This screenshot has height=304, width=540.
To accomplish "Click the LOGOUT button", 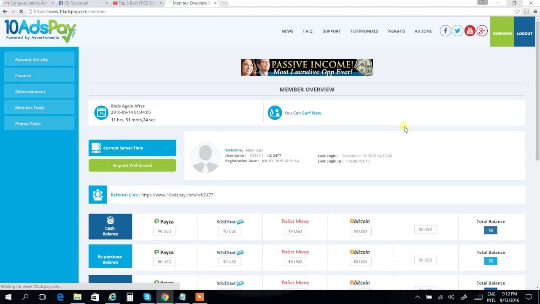I will pos(524,32).
